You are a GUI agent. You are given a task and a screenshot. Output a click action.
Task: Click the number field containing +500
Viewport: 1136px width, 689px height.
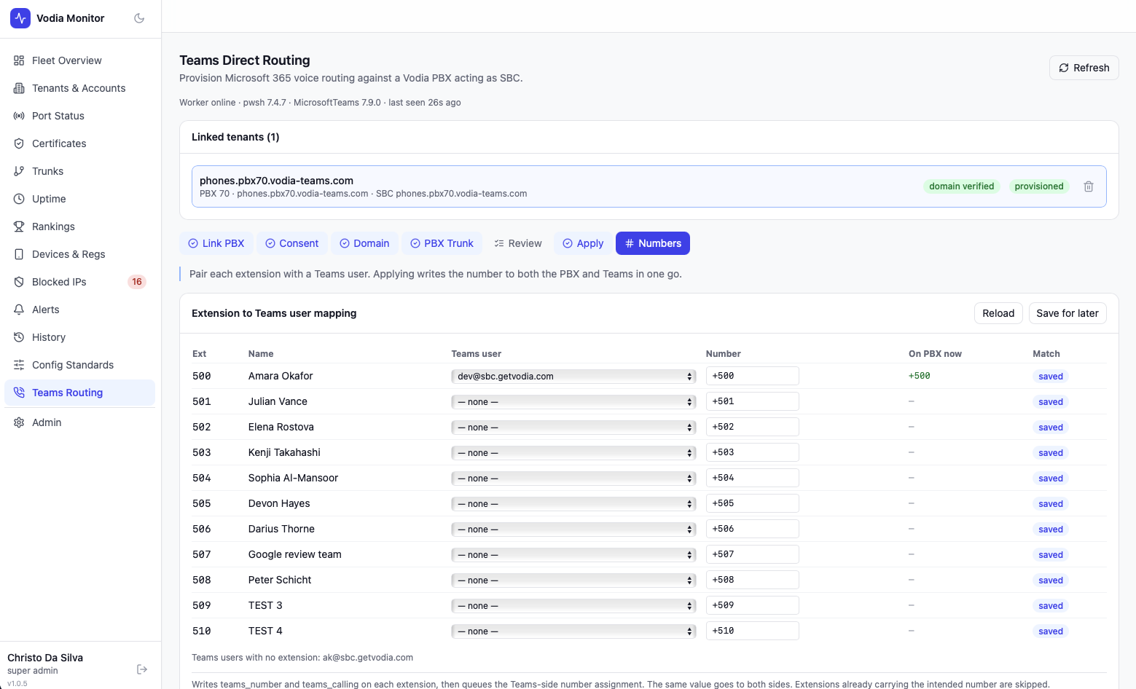(x=753, y=376)
